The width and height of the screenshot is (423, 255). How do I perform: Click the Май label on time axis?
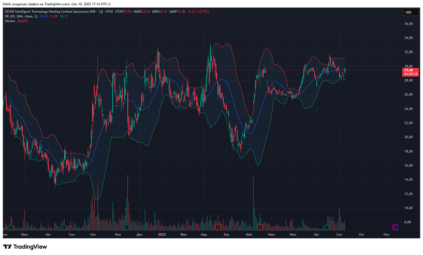[x=249, y=235]
